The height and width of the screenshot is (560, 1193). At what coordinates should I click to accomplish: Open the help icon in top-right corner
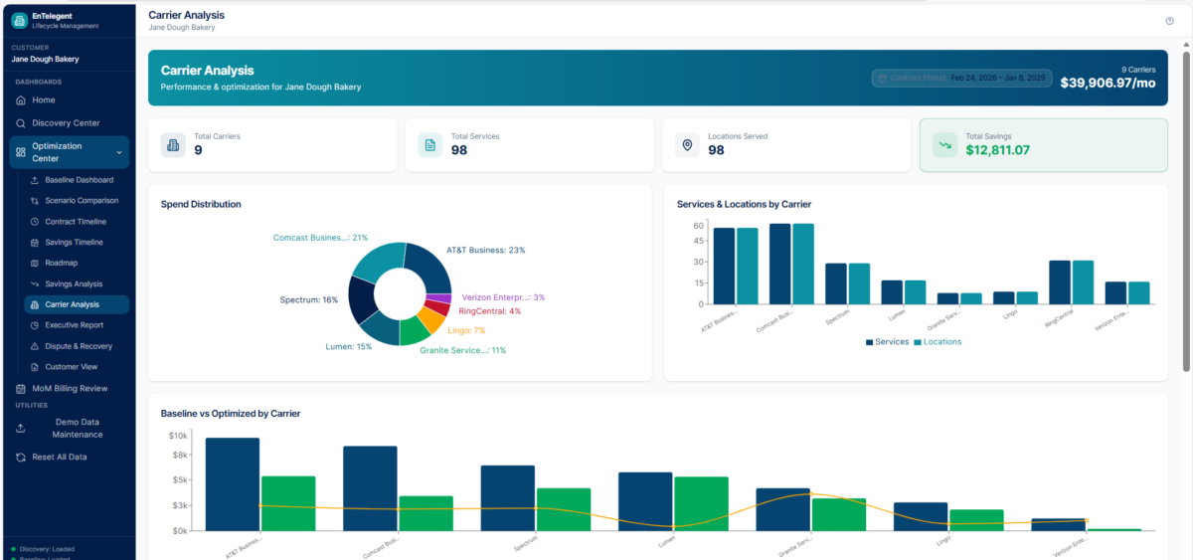pyautogui.click(x=1169, y=21)
